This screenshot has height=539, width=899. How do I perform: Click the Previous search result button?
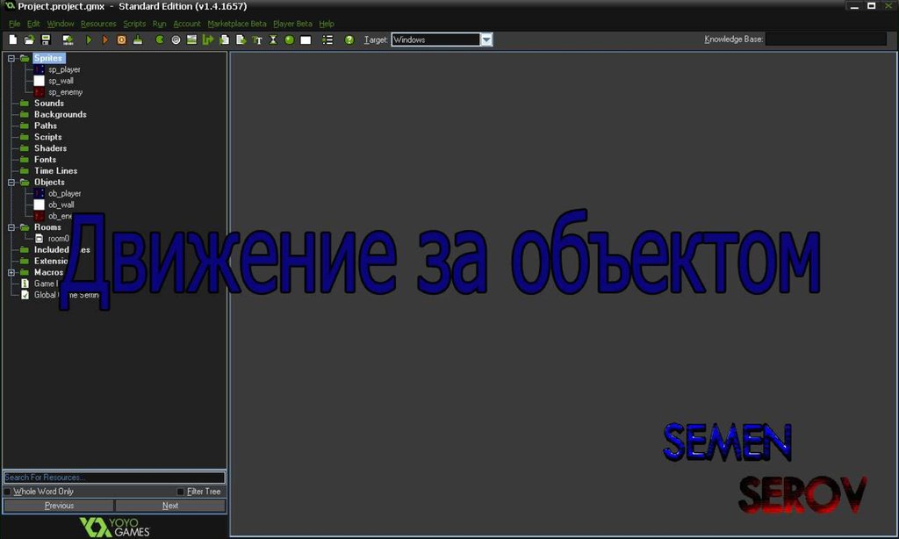coord(59,506)
